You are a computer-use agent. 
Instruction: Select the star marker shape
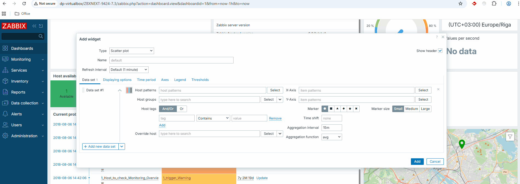point(350,109)
